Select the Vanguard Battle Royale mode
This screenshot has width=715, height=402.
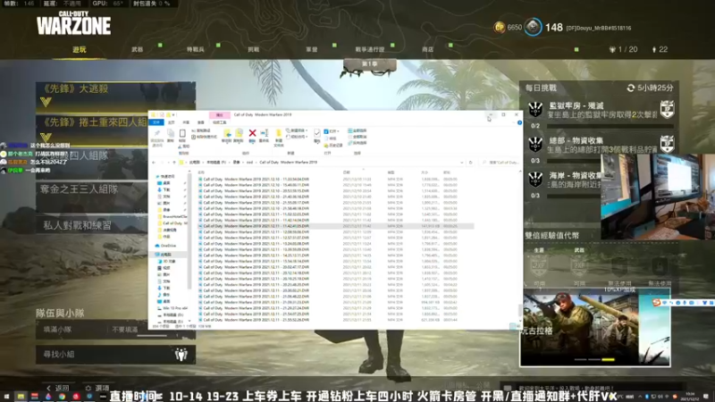pos(116,96)
